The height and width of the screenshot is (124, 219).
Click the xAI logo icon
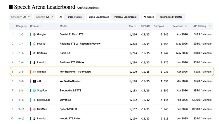point(34,81)
